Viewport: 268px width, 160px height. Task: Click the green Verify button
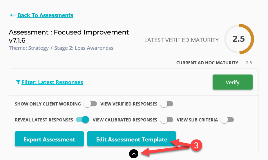click(232, 82)
